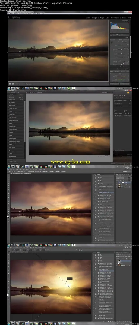Open the Stampa module in Lightroom
Image resolution: width=139 pixels, height=325 pixels.
(124, 18)
